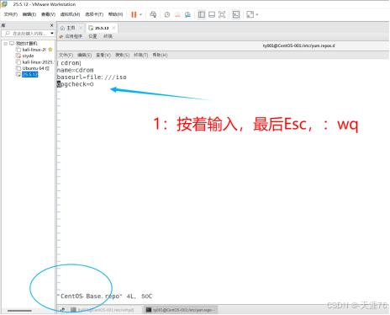The image size is (390, 315).
Task: Select the kali-linux-2025 VM entry
Action: pyautogui.click(x=38, y=62)
